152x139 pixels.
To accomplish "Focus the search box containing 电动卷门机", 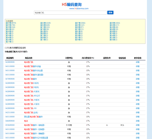I will coord(70,12).
